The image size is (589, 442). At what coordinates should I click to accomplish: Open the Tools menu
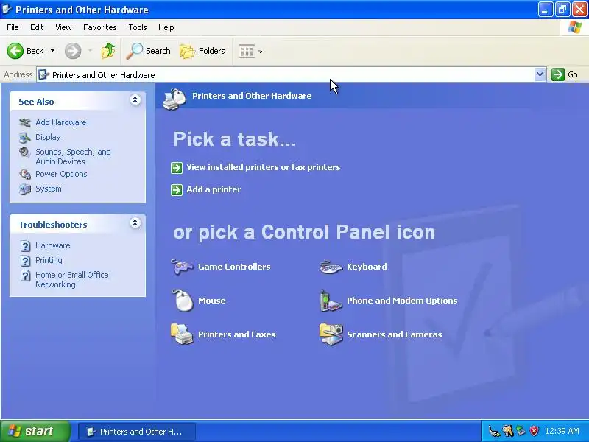point(138,27)
